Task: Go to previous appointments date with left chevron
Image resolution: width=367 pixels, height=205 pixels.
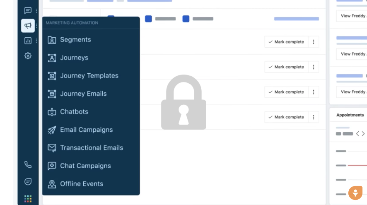Action: click(x=357, y=134)
